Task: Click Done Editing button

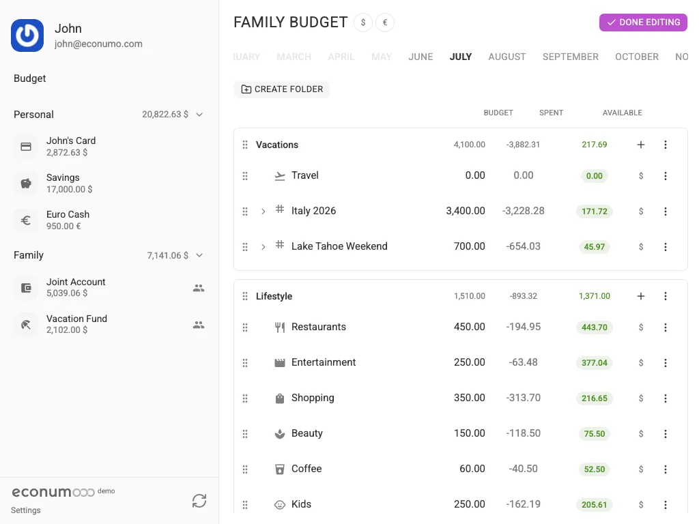Action: tap(643, 23)
